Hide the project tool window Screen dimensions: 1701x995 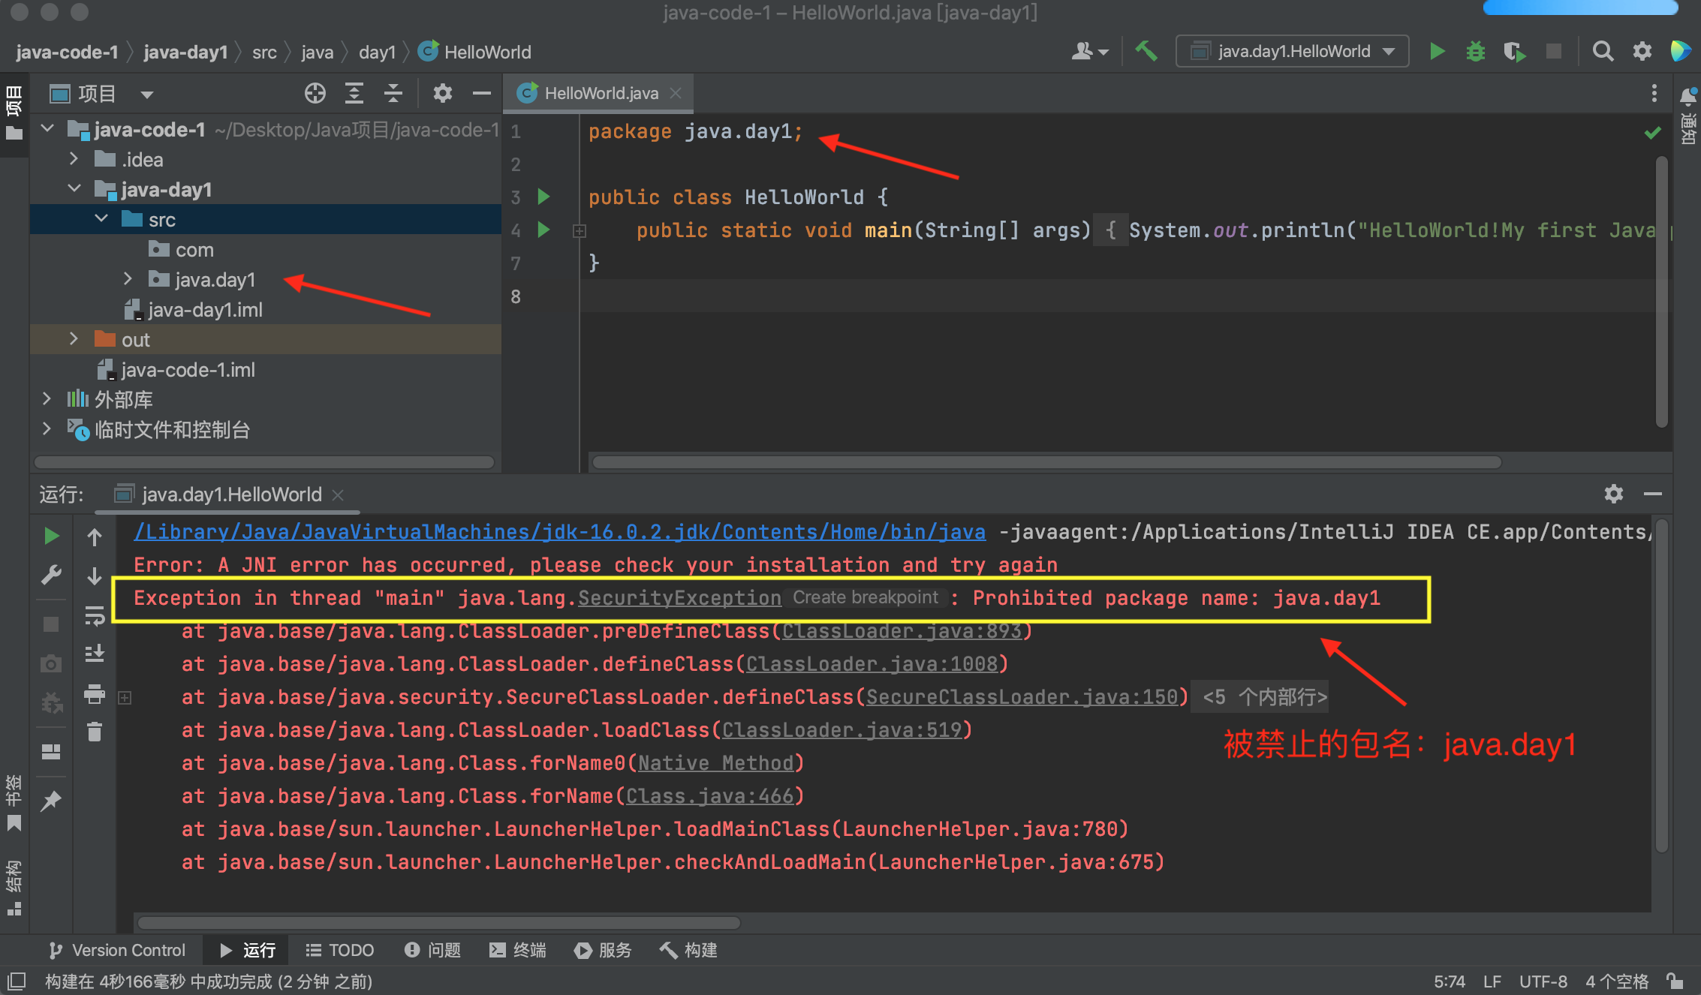point(482,93)
